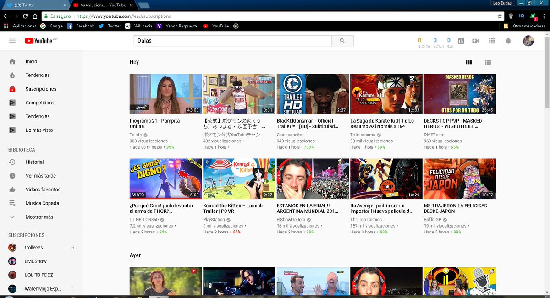
Task: Open the YouTube hamburger guide menu
Action: tap(12, 41)
